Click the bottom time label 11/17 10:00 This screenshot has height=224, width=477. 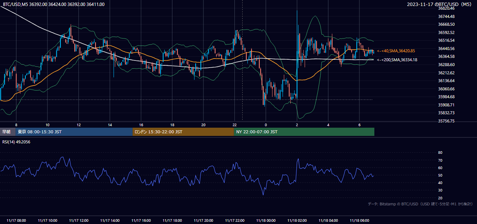coord(47,220)
